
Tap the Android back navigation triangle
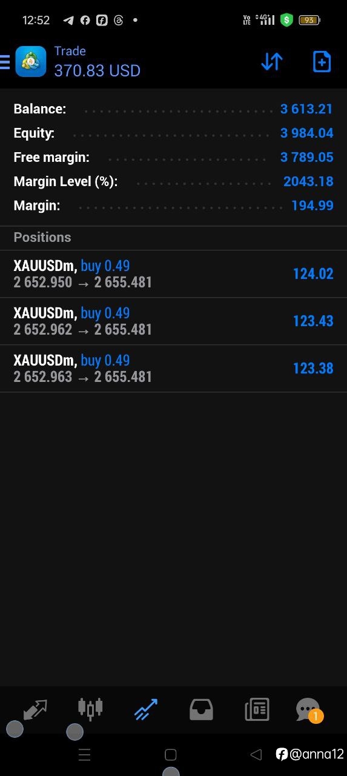(x=256, y=755)
